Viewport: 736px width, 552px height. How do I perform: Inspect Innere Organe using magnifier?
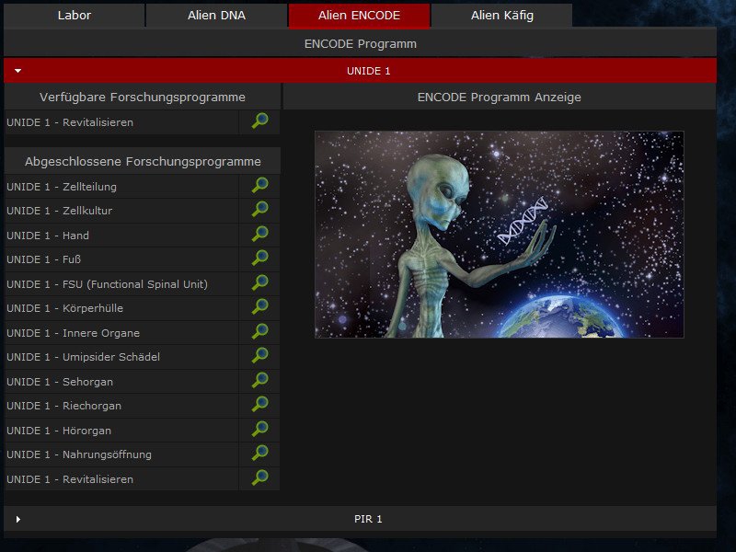coord(259,332)
